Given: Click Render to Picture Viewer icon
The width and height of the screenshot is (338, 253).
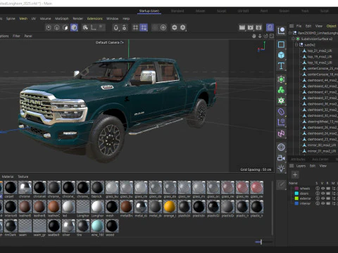Looking at the screenshot, I should [x=251, y=27].
